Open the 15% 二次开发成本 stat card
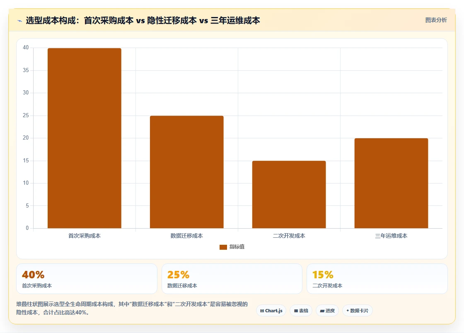This screenshot has width=464, height=333. (x=377, y=279)
